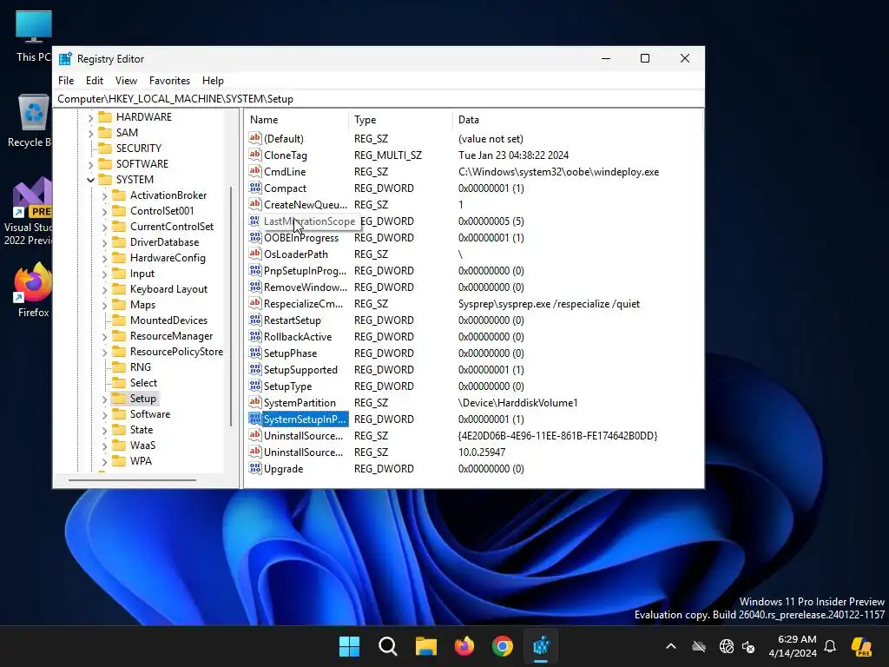Sort by the Type column header

(400, 120)
